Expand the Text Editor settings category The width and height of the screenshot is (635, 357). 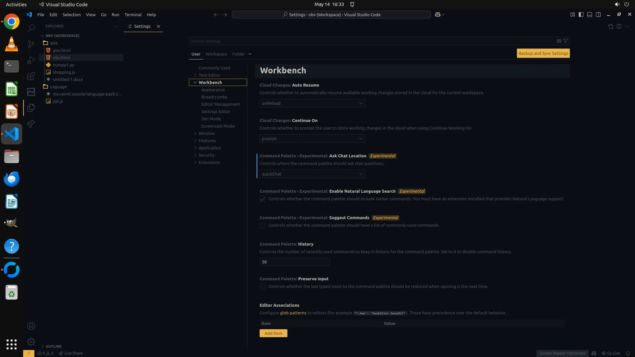click(209, 75)
